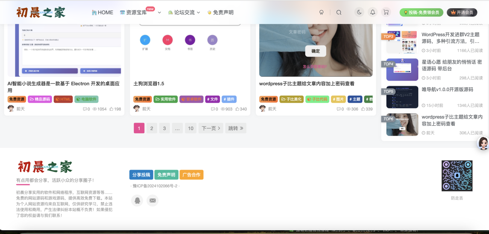Open the shopping cart icon
489x234 pixels.
(x=386, y=12)
